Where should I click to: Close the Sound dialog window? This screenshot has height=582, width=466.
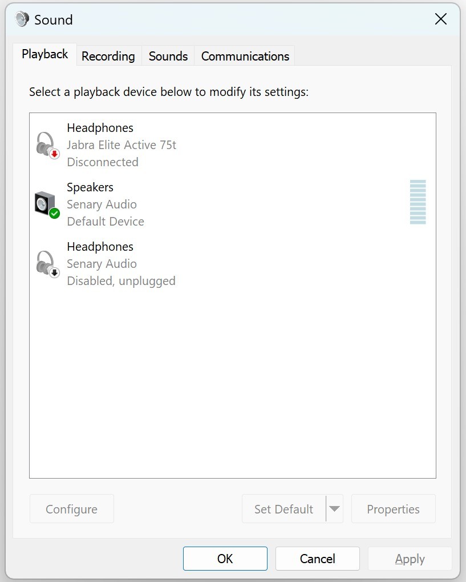click(440, 19)
